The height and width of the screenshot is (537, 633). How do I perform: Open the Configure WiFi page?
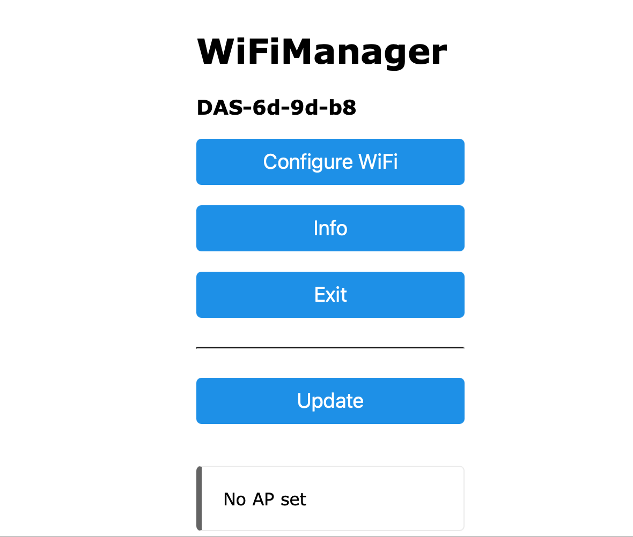tap(330, 162)
